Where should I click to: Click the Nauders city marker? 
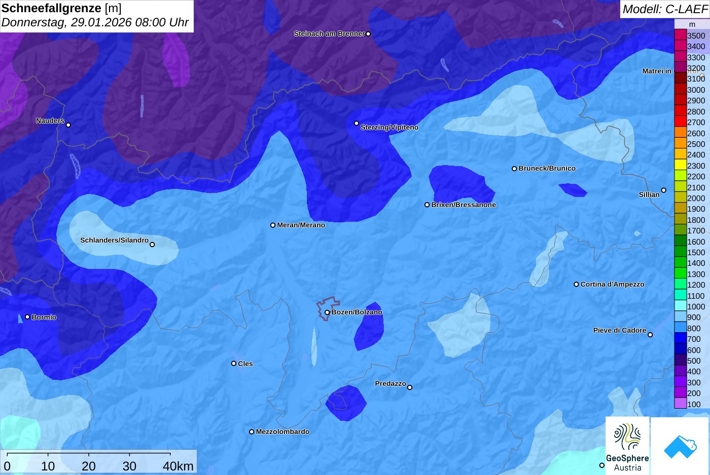pos(68,125)
